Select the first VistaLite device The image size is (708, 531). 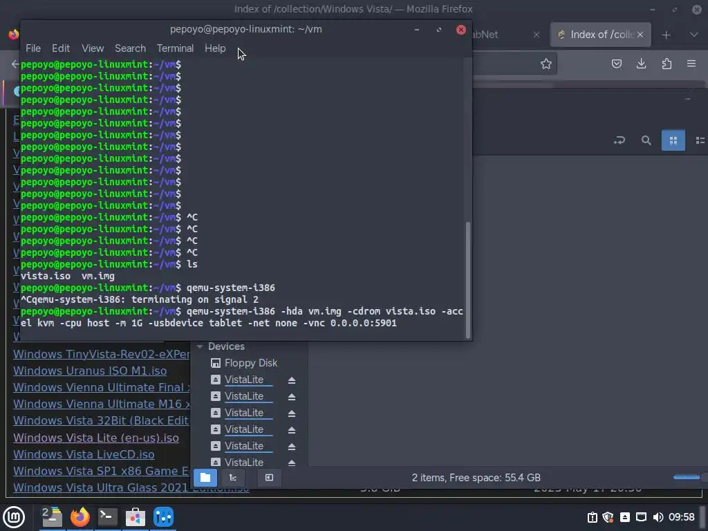244,380
